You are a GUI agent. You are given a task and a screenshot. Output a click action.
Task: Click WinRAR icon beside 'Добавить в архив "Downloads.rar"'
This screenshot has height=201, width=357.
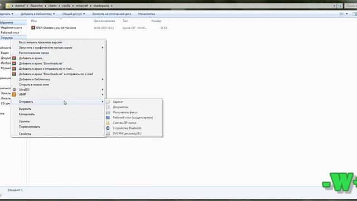[14, 63]
